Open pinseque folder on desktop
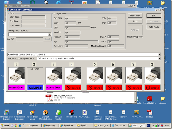Screen dimensions: 172x129 pos(163,100)
